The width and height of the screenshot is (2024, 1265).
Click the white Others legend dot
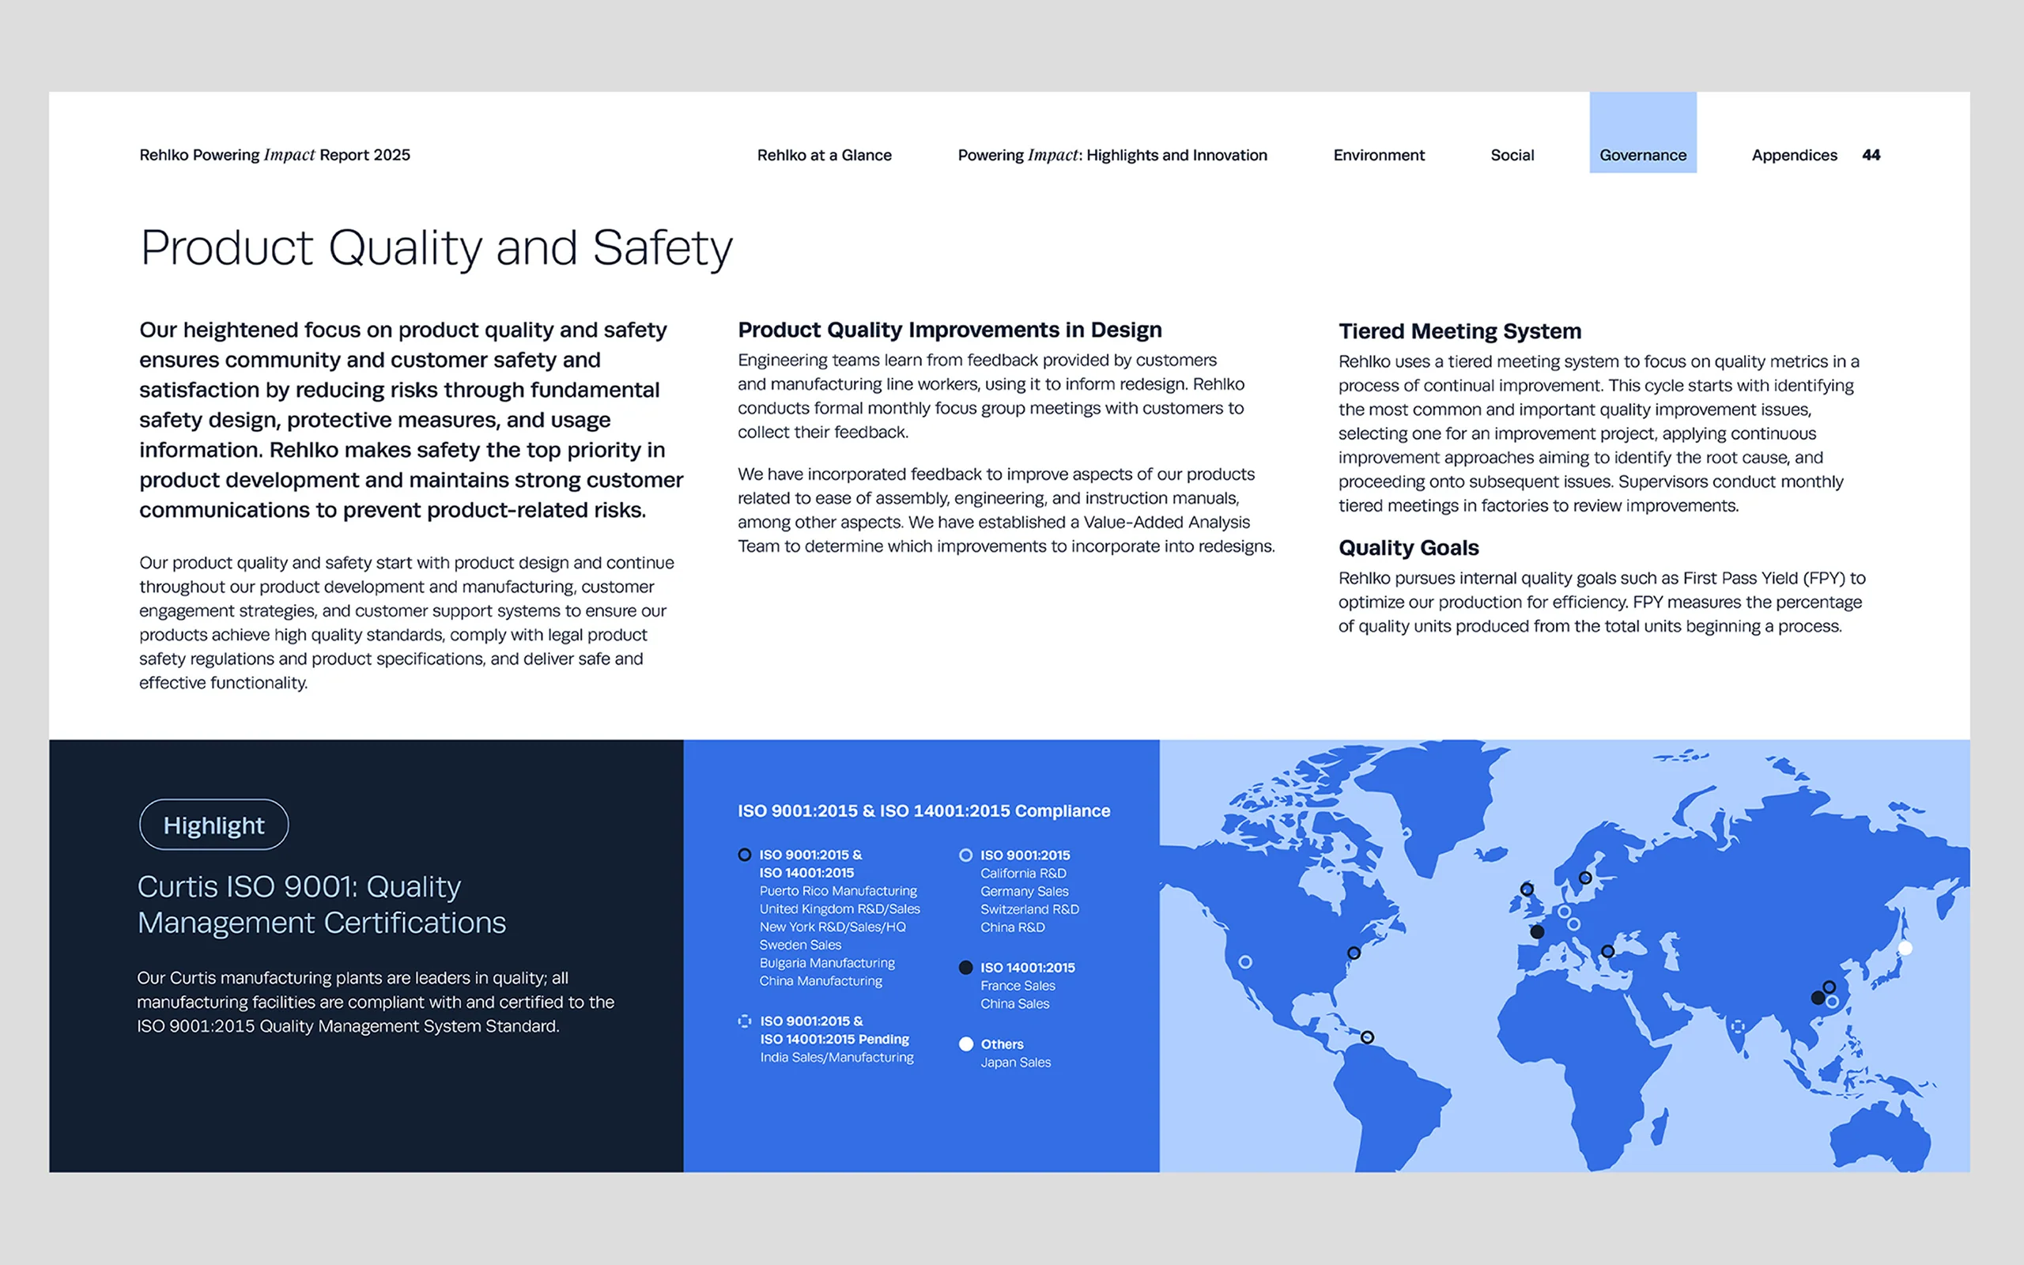click(x=965, y=1044)
